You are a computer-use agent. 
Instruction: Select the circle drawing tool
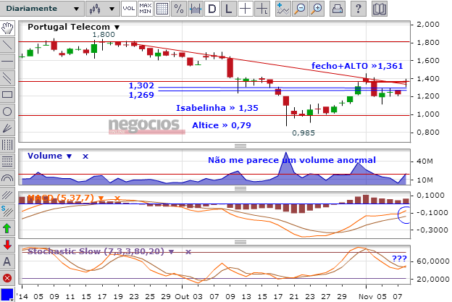click(x=7, y=112)
